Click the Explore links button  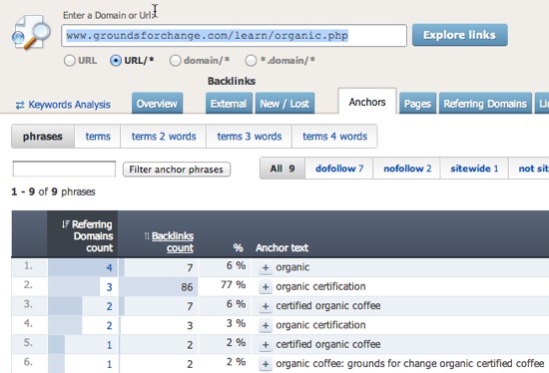point(460,35)
